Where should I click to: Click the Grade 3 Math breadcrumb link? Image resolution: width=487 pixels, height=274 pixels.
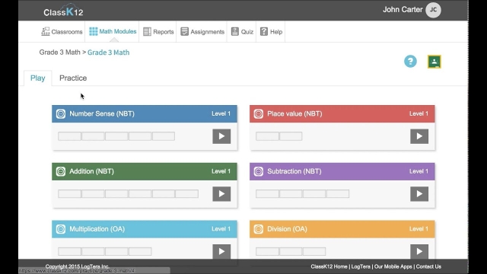pyautogui.click(x=108, y=53)
